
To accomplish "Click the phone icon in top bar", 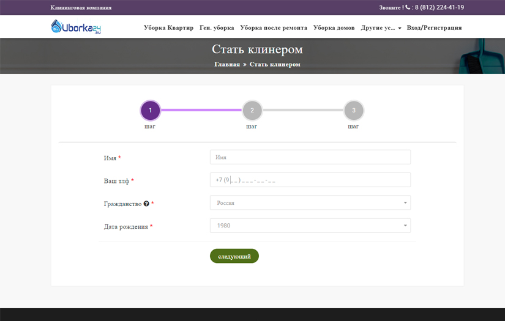I will [x=408, y=8].
